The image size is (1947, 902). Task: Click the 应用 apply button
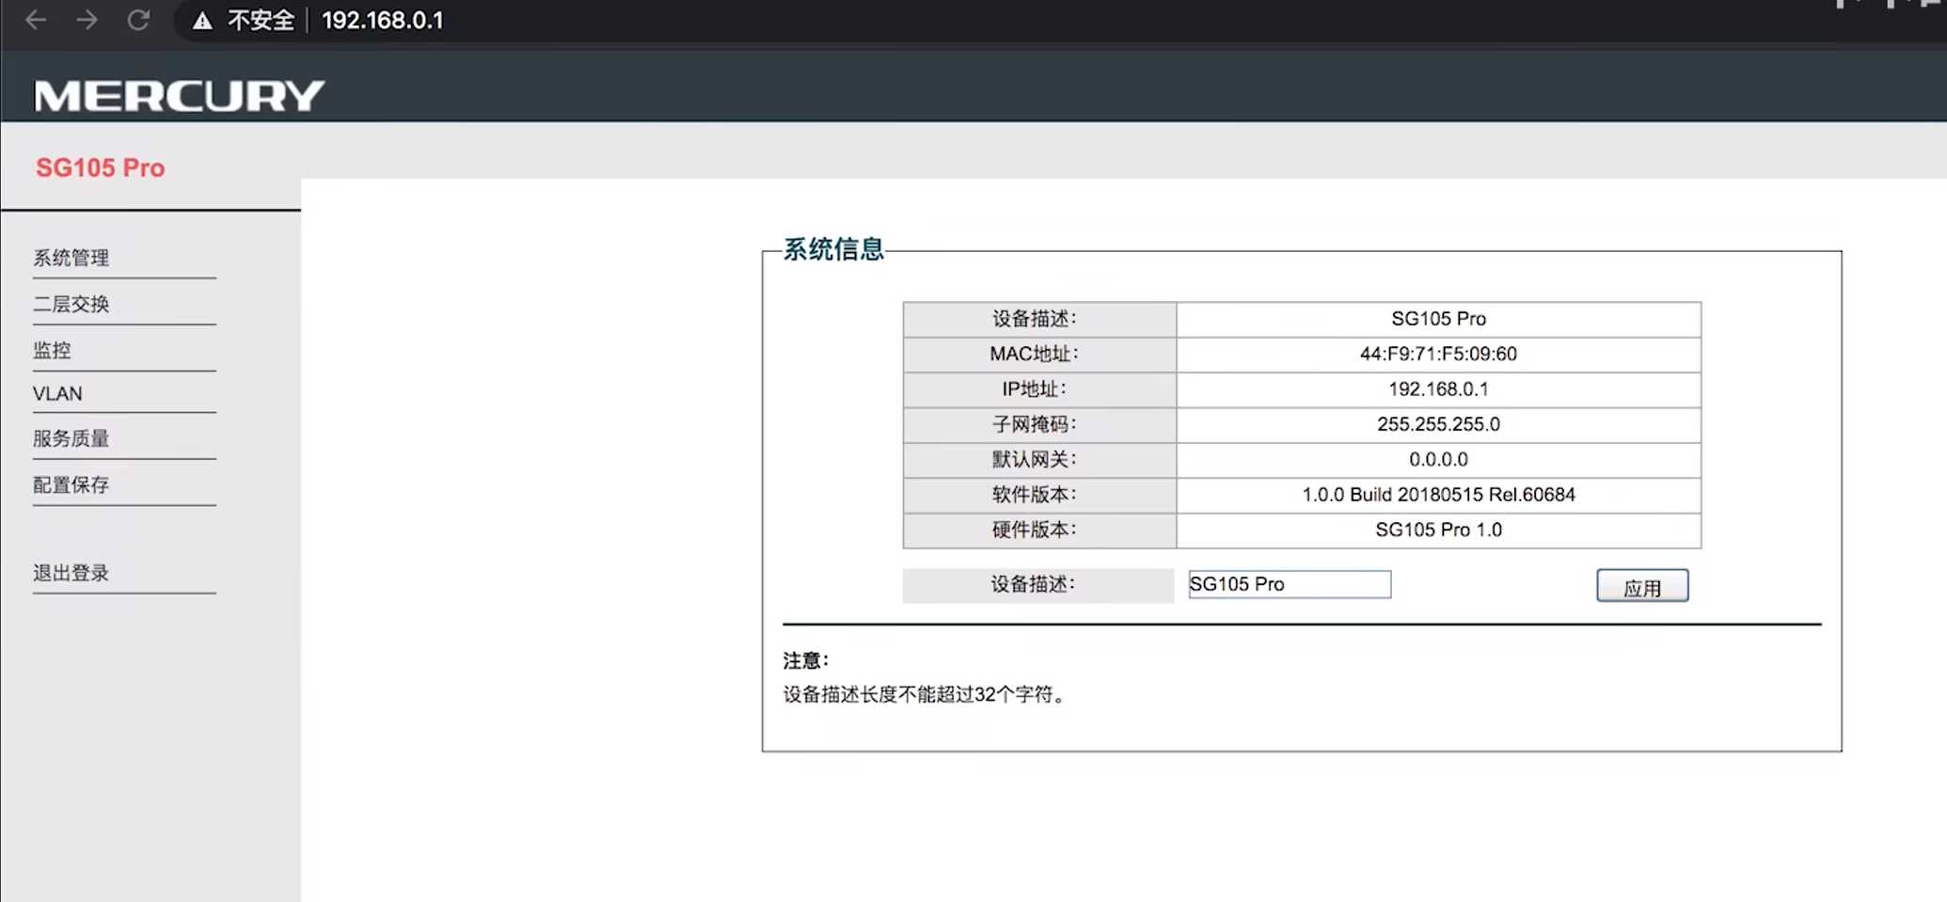(1642, 586)
